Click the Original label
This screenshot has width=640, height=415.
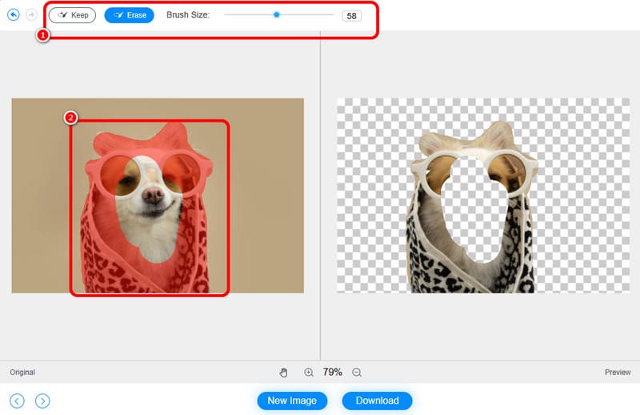click(x=22, y=373)
